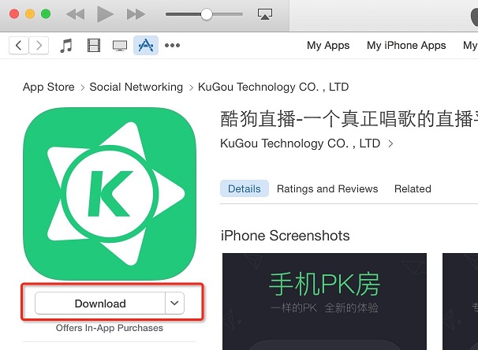Select the App Store apps icon

pos(146,46)
